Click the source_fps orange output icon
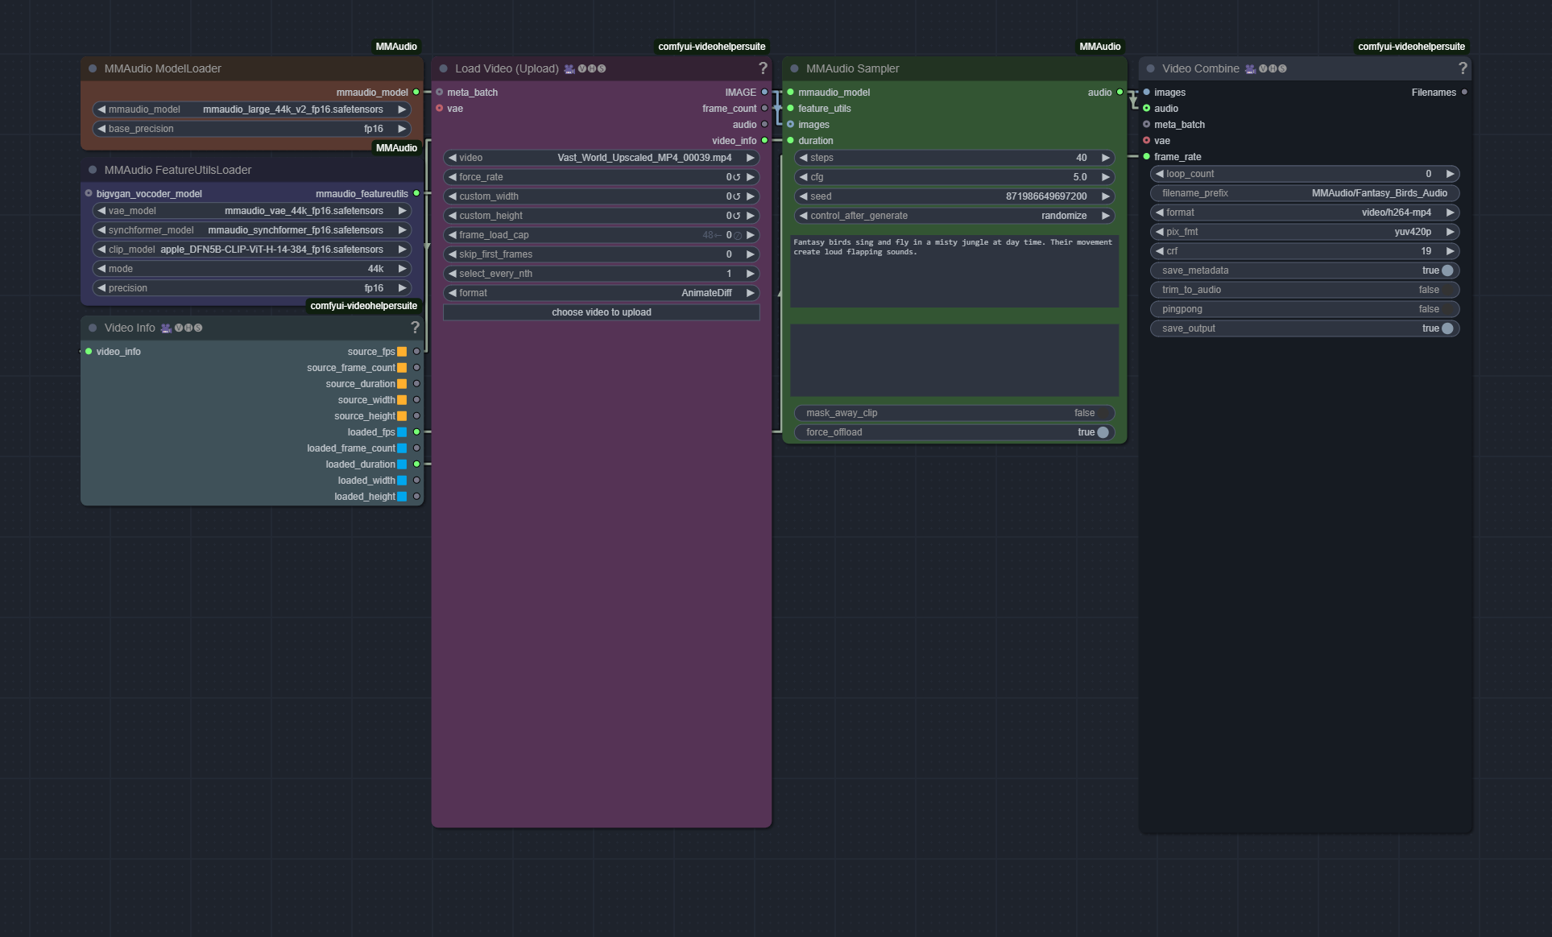The image size is (1552, 937). pyautogui.click(x=402, y=352)
